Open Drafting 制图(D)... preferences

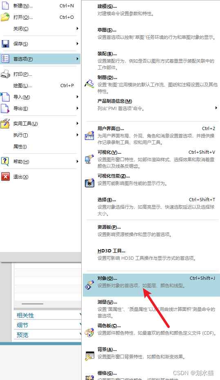(151, 84)
